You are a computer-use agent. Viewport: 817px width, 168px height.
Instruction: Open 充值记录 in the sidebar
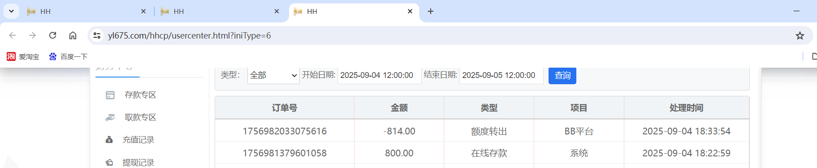138,140
